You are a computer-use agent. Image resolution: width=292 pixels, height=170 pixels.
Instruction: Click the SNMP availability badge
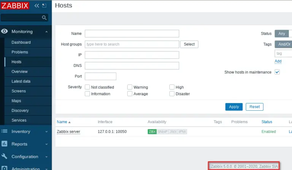[x=163, y=132]
